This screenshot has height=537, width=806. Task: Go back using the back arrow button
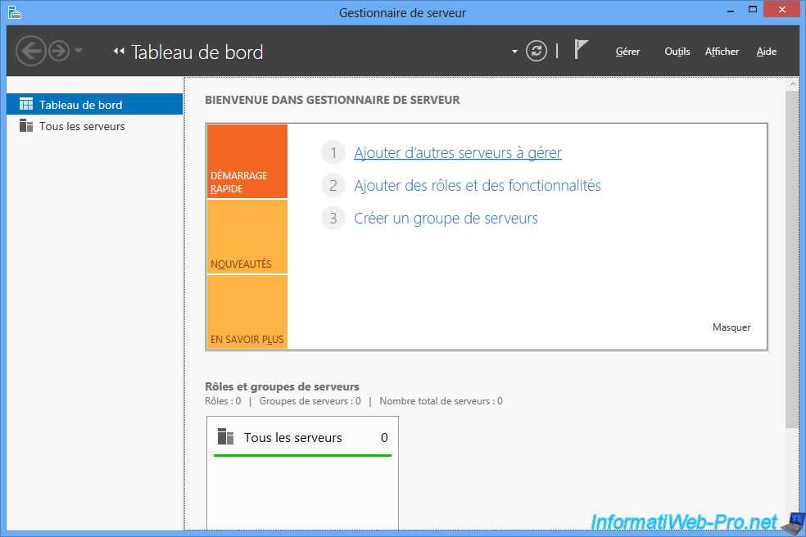coord(31,51)
